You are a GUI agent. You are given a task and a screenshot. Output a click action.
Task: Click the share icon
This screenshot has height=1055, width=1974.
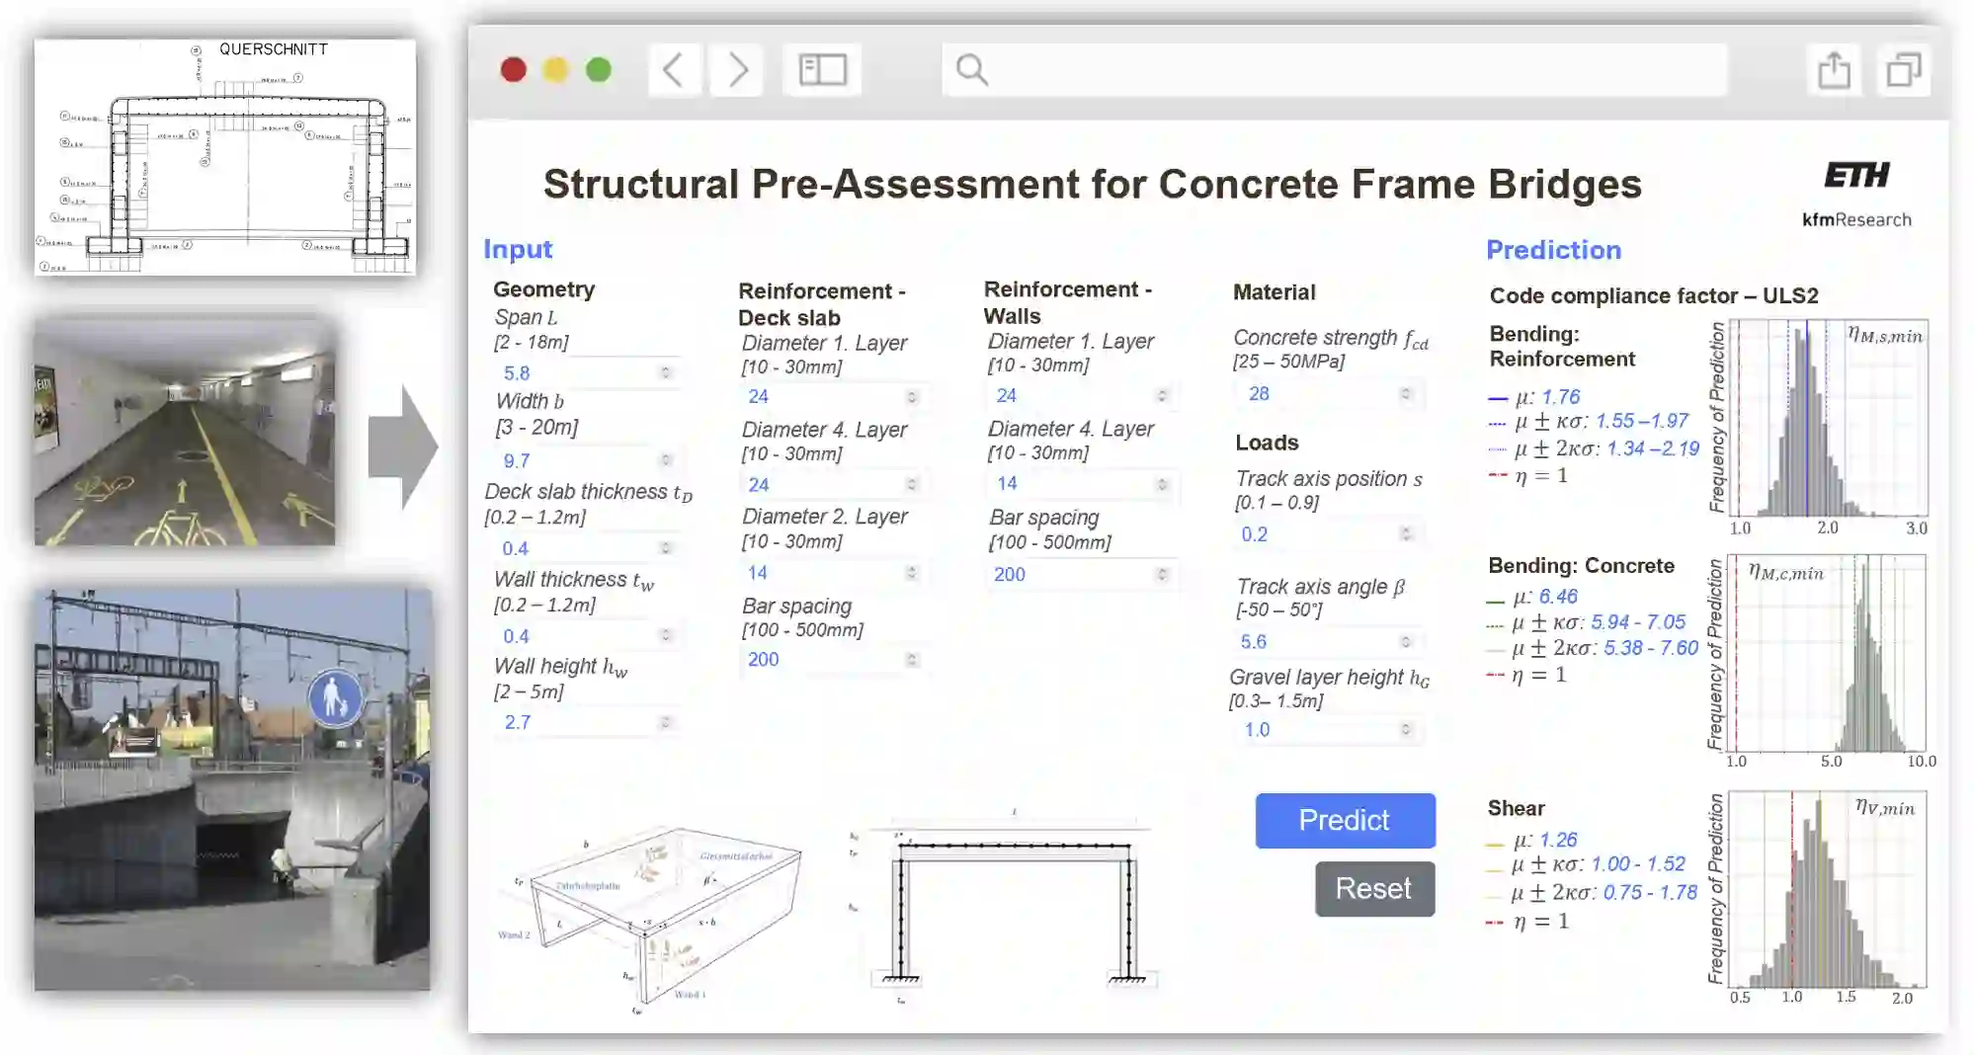point(1834,70)
